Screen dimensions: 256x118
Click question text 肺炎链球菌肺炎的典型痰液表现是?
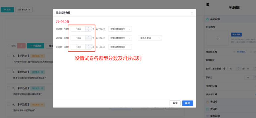tap(29, 78)
